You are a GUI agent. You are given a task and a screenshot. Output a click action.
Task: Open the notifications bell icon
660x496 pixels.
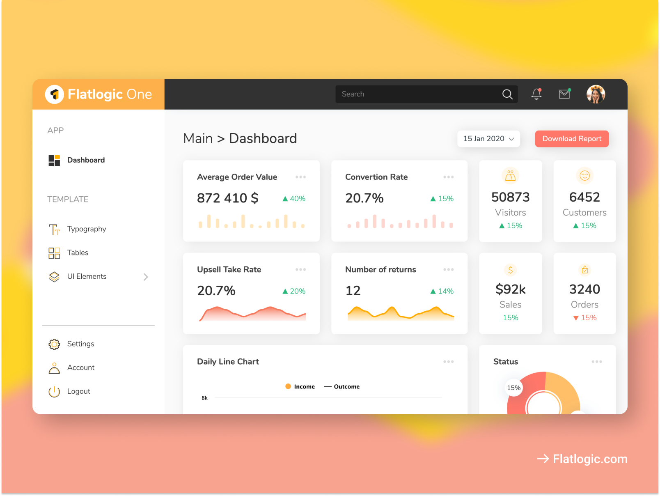coord(536,94)
